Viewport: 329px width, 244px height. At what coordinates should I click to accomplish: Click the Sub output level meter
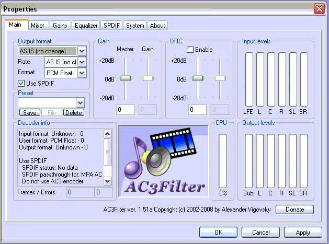248,161
